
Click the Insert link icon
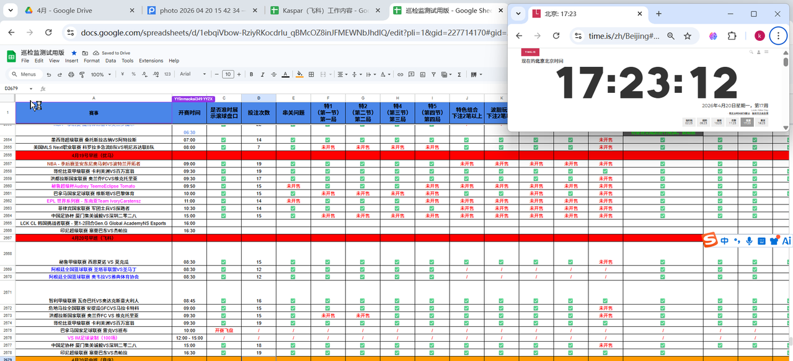[x=400, y=74]
